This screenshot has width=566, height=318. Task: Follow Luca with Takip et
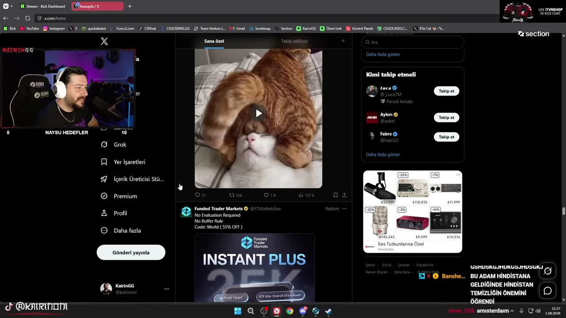click(x=447, y=91)
